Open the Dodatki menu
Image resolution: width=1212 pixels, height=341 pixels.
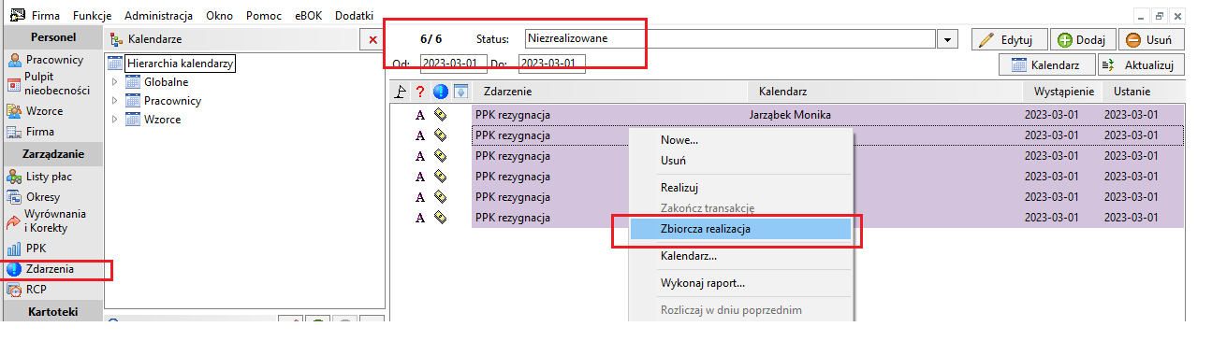pyautogui.click(x=355, y=16)
